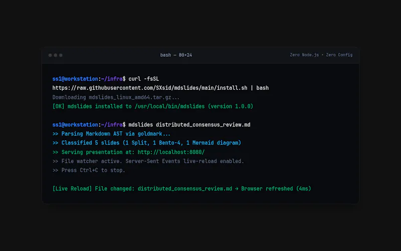Image resolution: width=401 pixels, height=251 pixels.
Task: Click the first dot window control in titlebar
Action: click(50, 55)
